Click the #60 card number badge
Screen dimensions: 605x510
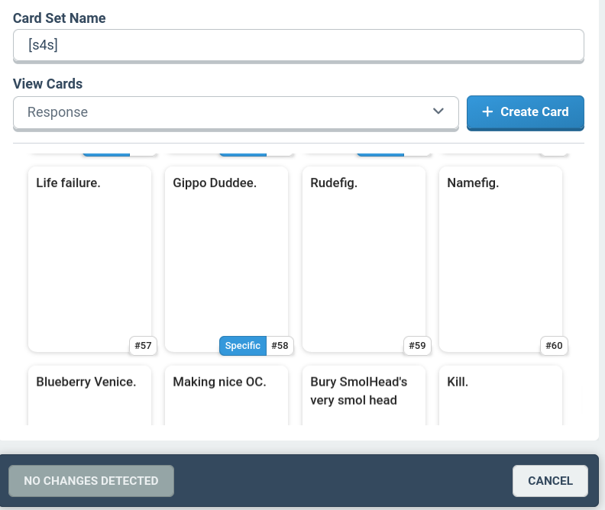pyautogui.click(x=554, y=345)
